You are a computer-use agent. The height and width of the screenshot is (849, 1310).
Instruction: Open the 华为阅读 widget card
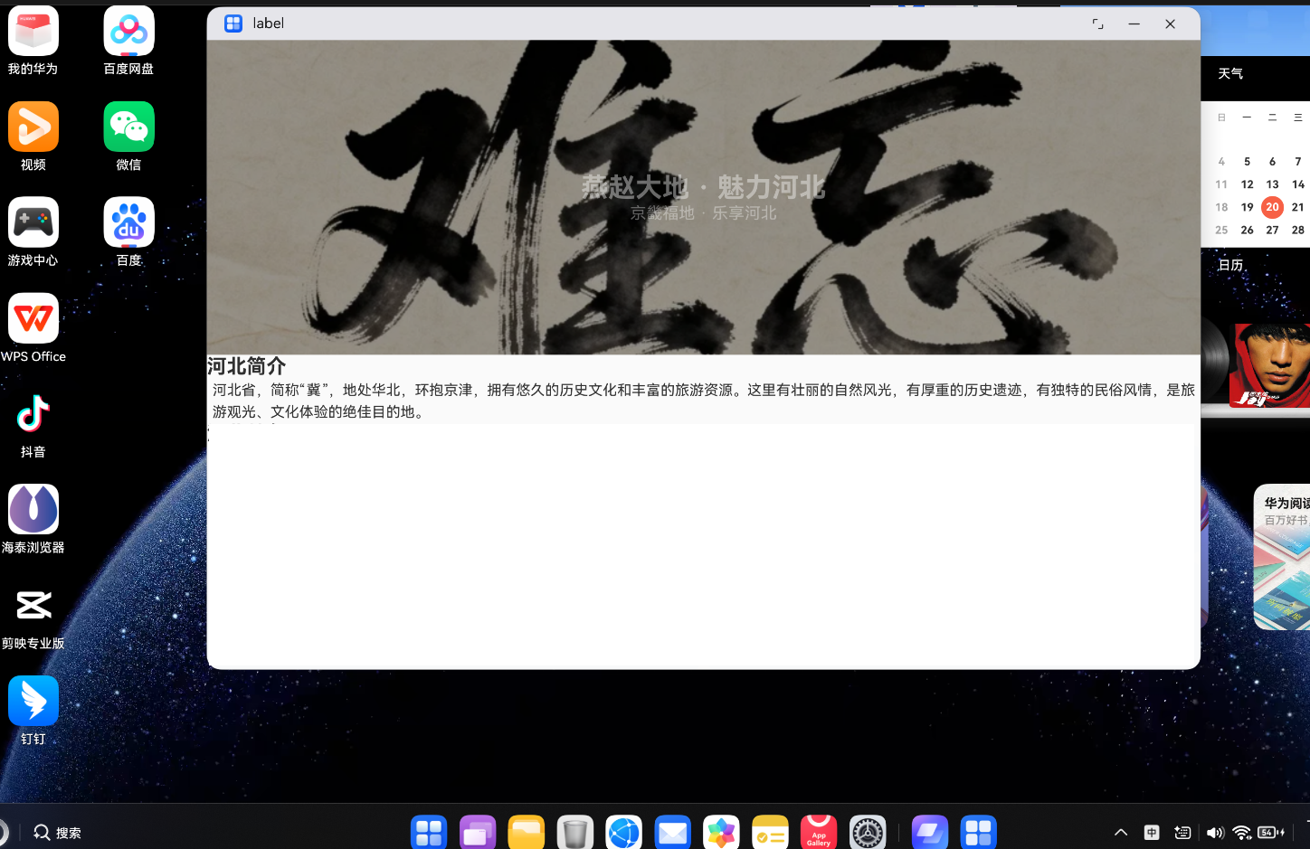coord(1282,557)
